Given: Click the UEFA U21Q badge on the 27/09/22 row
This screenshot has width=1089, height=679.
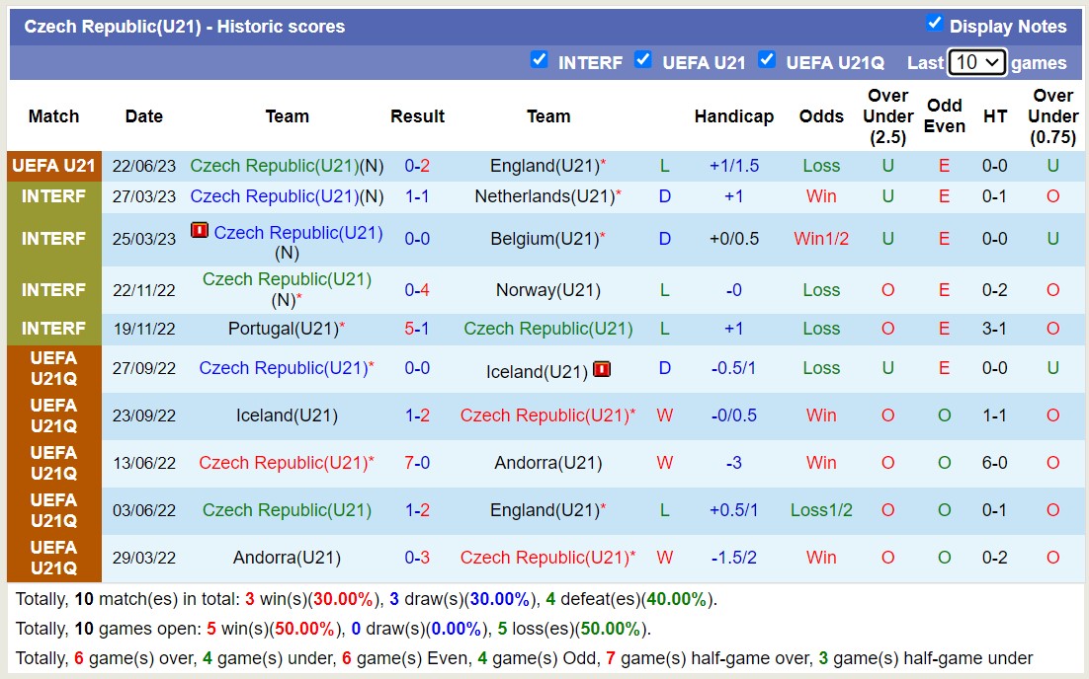Looking at the screenshot, I should (53, 368).
